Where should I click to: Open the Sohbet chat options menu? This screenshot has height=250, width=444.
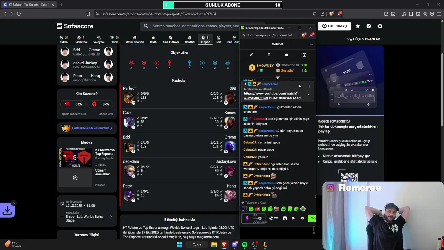point(311,44)
